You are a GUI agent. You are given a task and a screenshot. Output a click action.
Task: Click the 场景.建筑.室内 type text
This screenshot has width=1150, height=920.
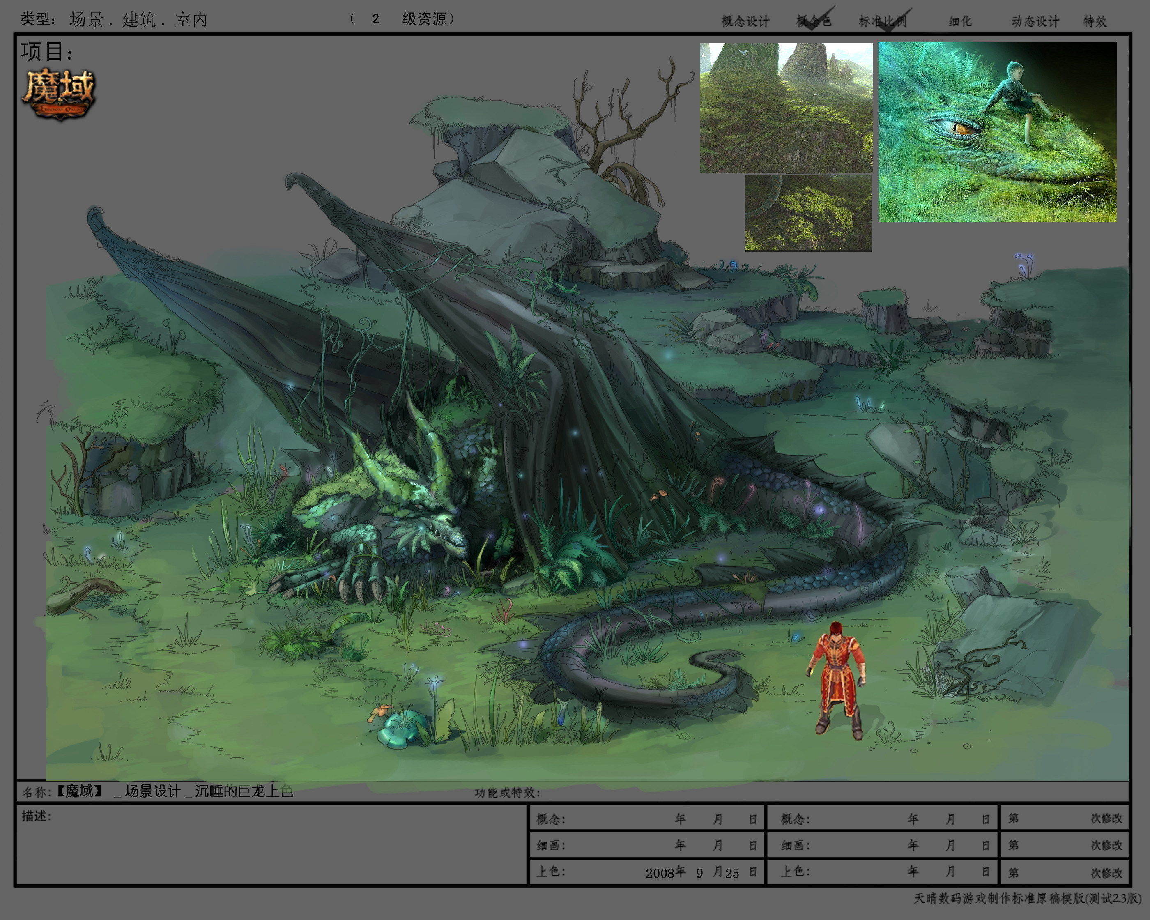138,20
